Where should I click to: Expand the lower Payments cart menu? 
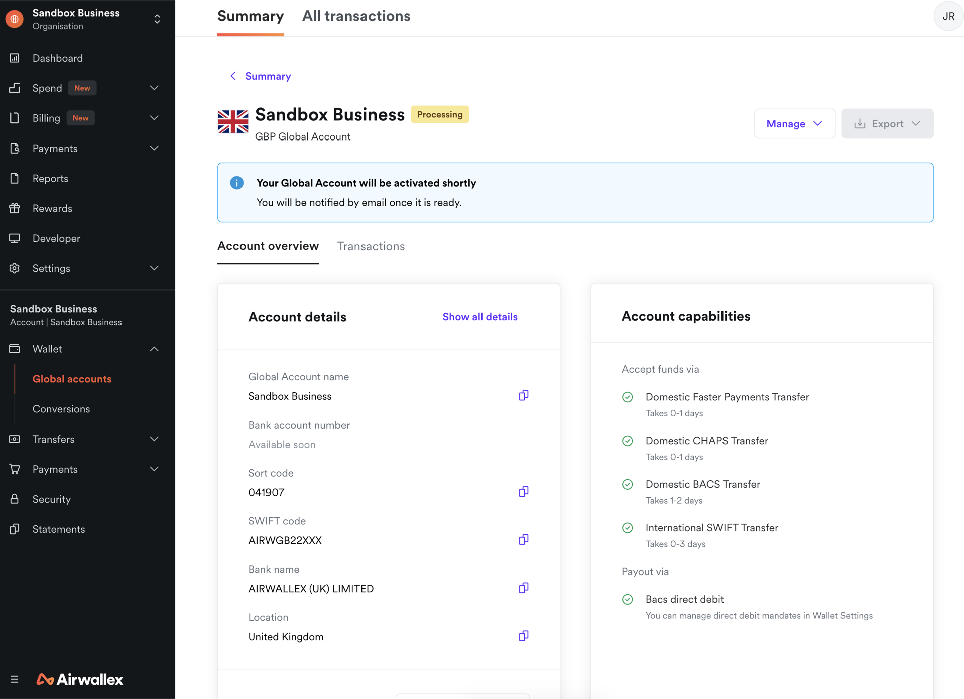[x=154, y=469]
